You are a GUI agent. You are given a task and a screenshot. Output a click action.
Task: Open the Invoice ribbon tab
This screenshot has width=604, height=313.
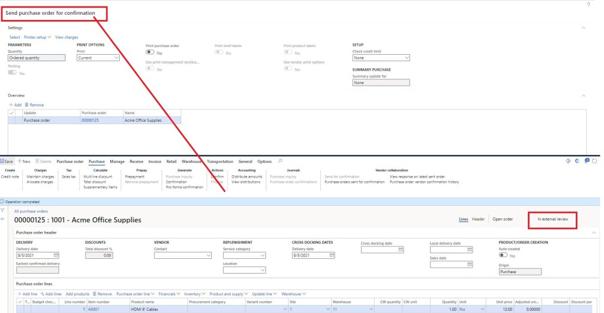pyautogui.click(x=155, y=161)
